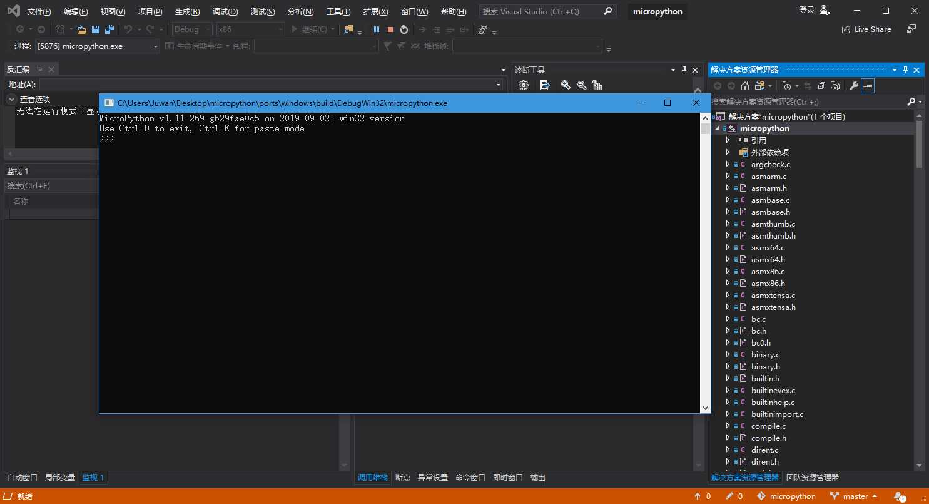This screenshot has width=929, height=504.
Task: Click the console window scrollbar down arrow
Action: 706,408
